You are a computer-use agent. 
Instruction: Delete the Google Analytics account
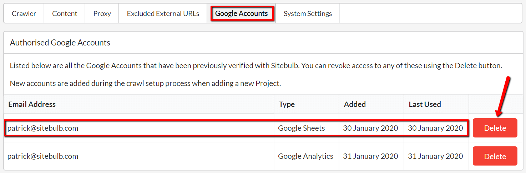point(495,156)
